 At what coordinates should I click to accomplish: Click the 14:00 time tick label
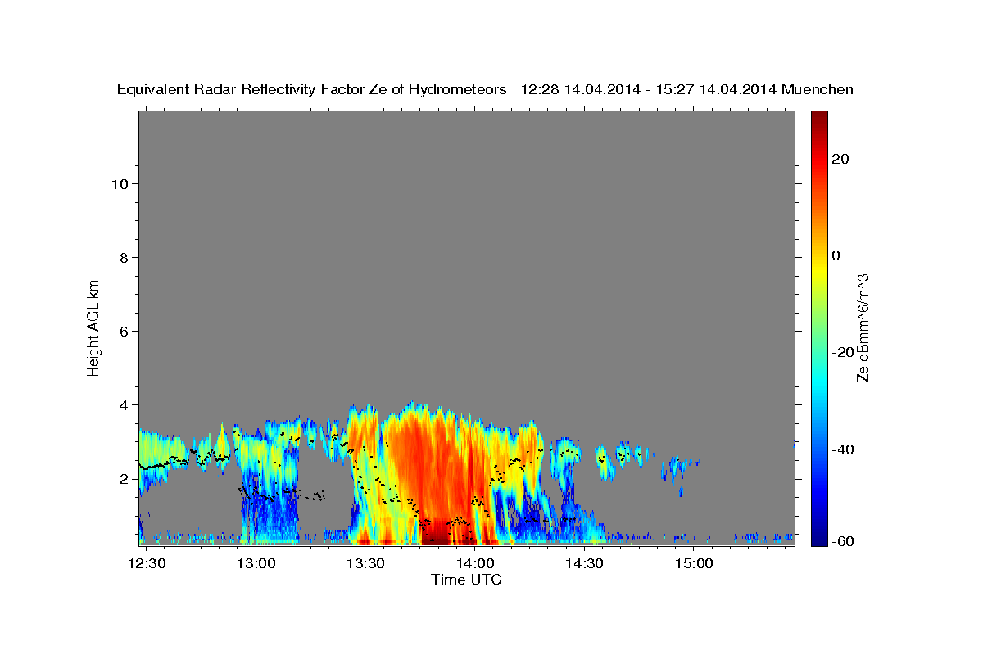475,563
